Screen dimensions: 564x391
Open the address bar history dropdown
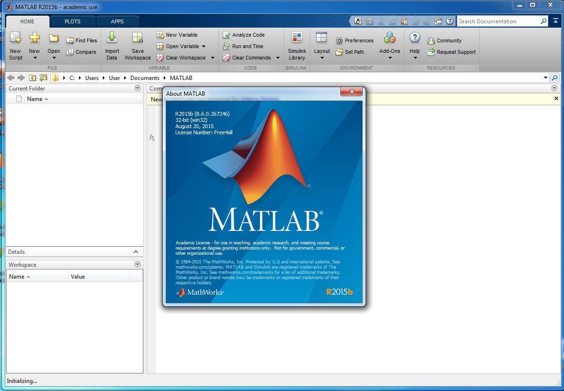tap(545, 78)
